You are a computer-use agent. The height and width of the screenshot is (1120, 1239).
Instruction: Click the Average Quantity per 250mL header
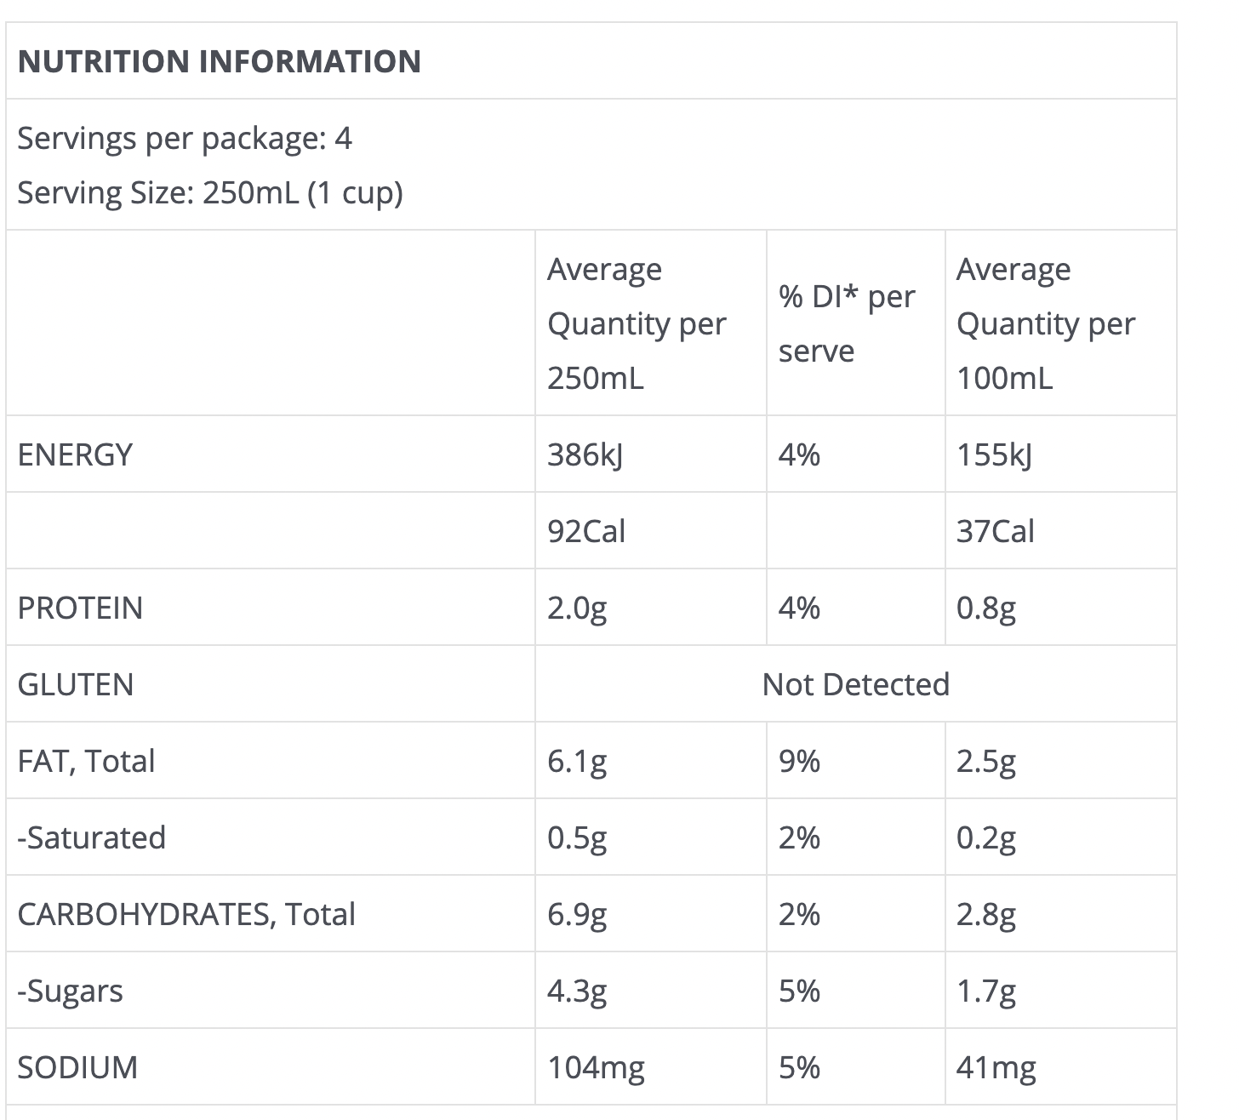point(637,323)
